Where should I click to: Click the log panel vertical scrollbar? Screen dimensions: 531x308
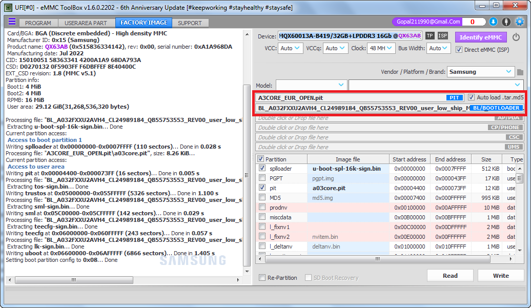click(247, 175)
